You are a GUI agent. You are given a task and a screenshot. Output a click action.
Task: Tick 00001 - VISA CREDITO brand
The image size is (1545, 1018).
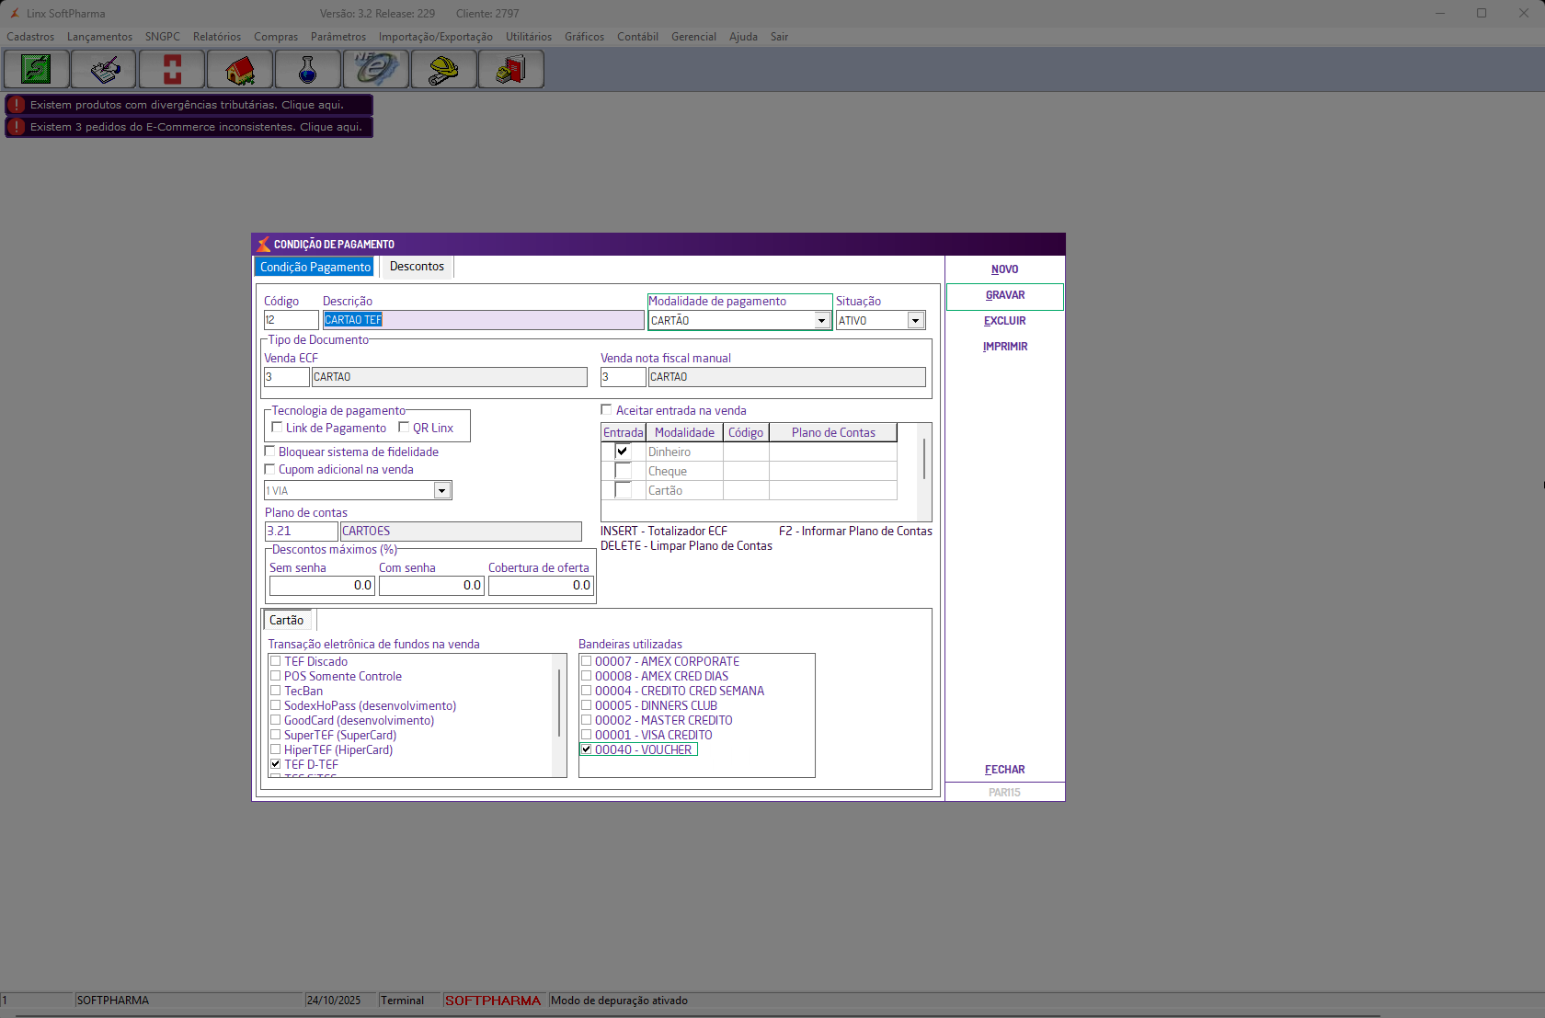[586, 735]
